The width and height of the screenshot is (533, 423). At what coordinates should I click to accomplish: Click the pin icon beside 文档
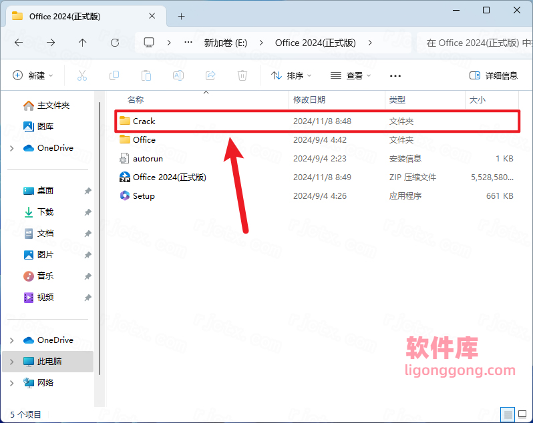pyautogui.click(x=87, y=234)
